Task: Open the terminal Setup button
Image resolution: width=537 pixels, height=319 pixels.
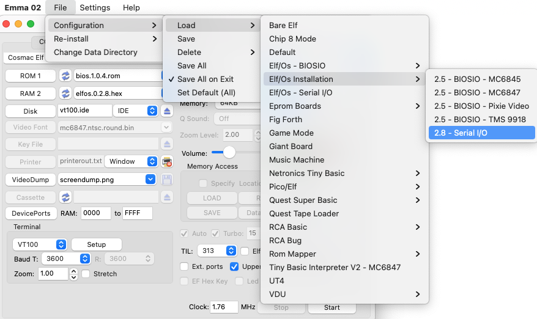Action: point(97,244)
